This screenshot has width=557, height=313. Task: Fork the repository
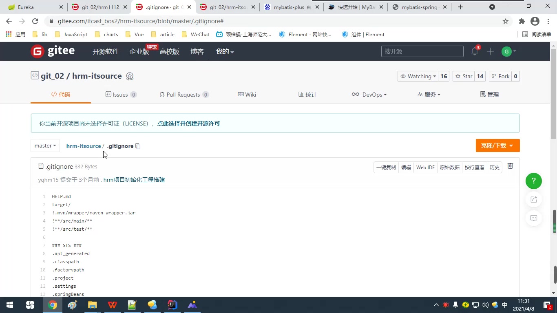click(x=500, y=76)
